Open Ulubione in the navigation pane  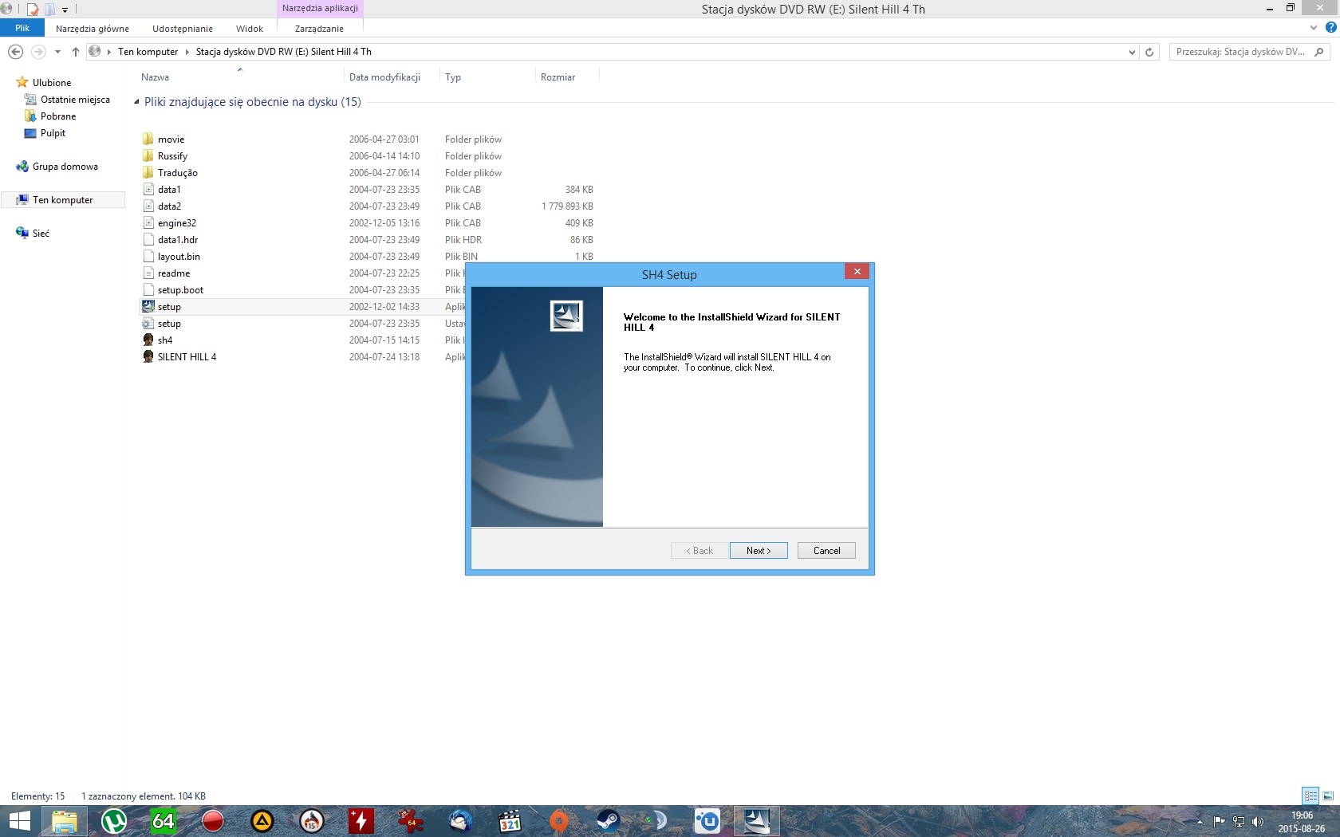point(52,83)
